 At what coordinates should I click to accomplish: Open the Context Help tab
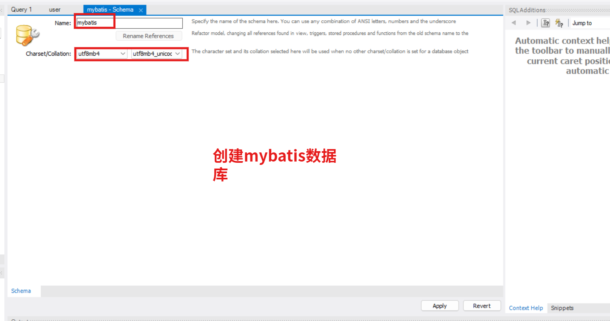(x=526, y=308)
